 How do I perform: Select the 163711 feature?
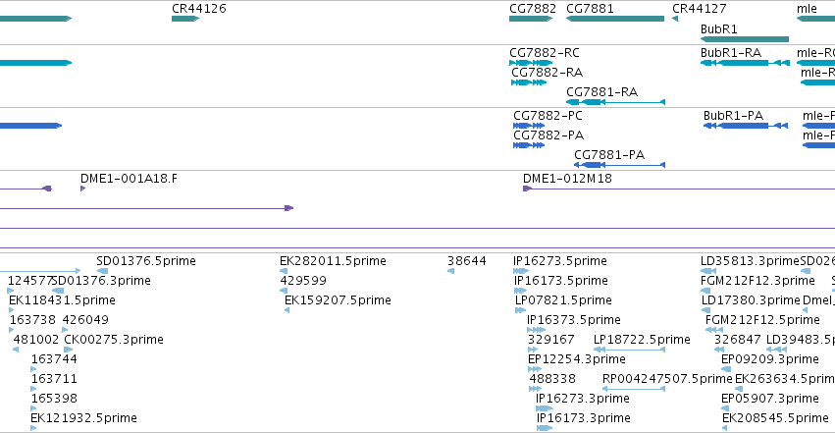[x=33, y=389]
